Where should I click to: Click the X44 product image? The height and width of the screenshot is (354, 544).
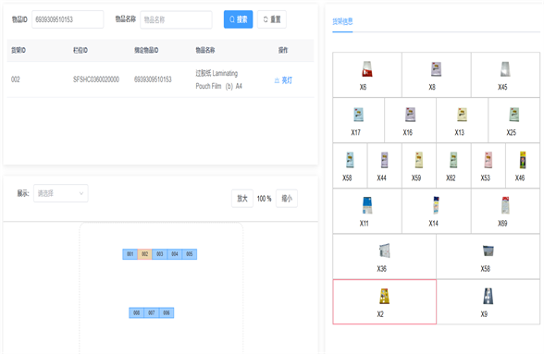[384, 160]
